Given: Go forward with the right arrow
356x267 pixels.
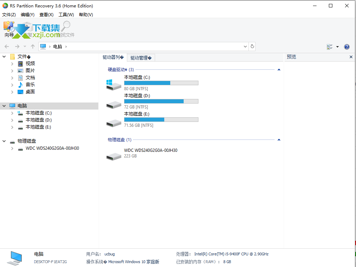Looking at the screenshot, I should (17, 46).
